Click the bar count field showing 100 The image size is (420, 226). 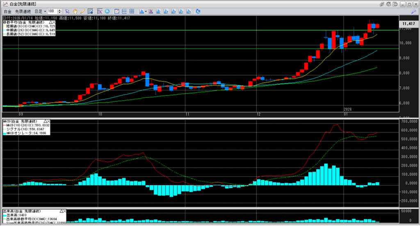pos(52,11)
